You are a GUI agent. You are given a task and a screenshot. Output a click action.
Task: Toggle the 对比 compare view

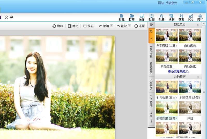click(73, 26)
